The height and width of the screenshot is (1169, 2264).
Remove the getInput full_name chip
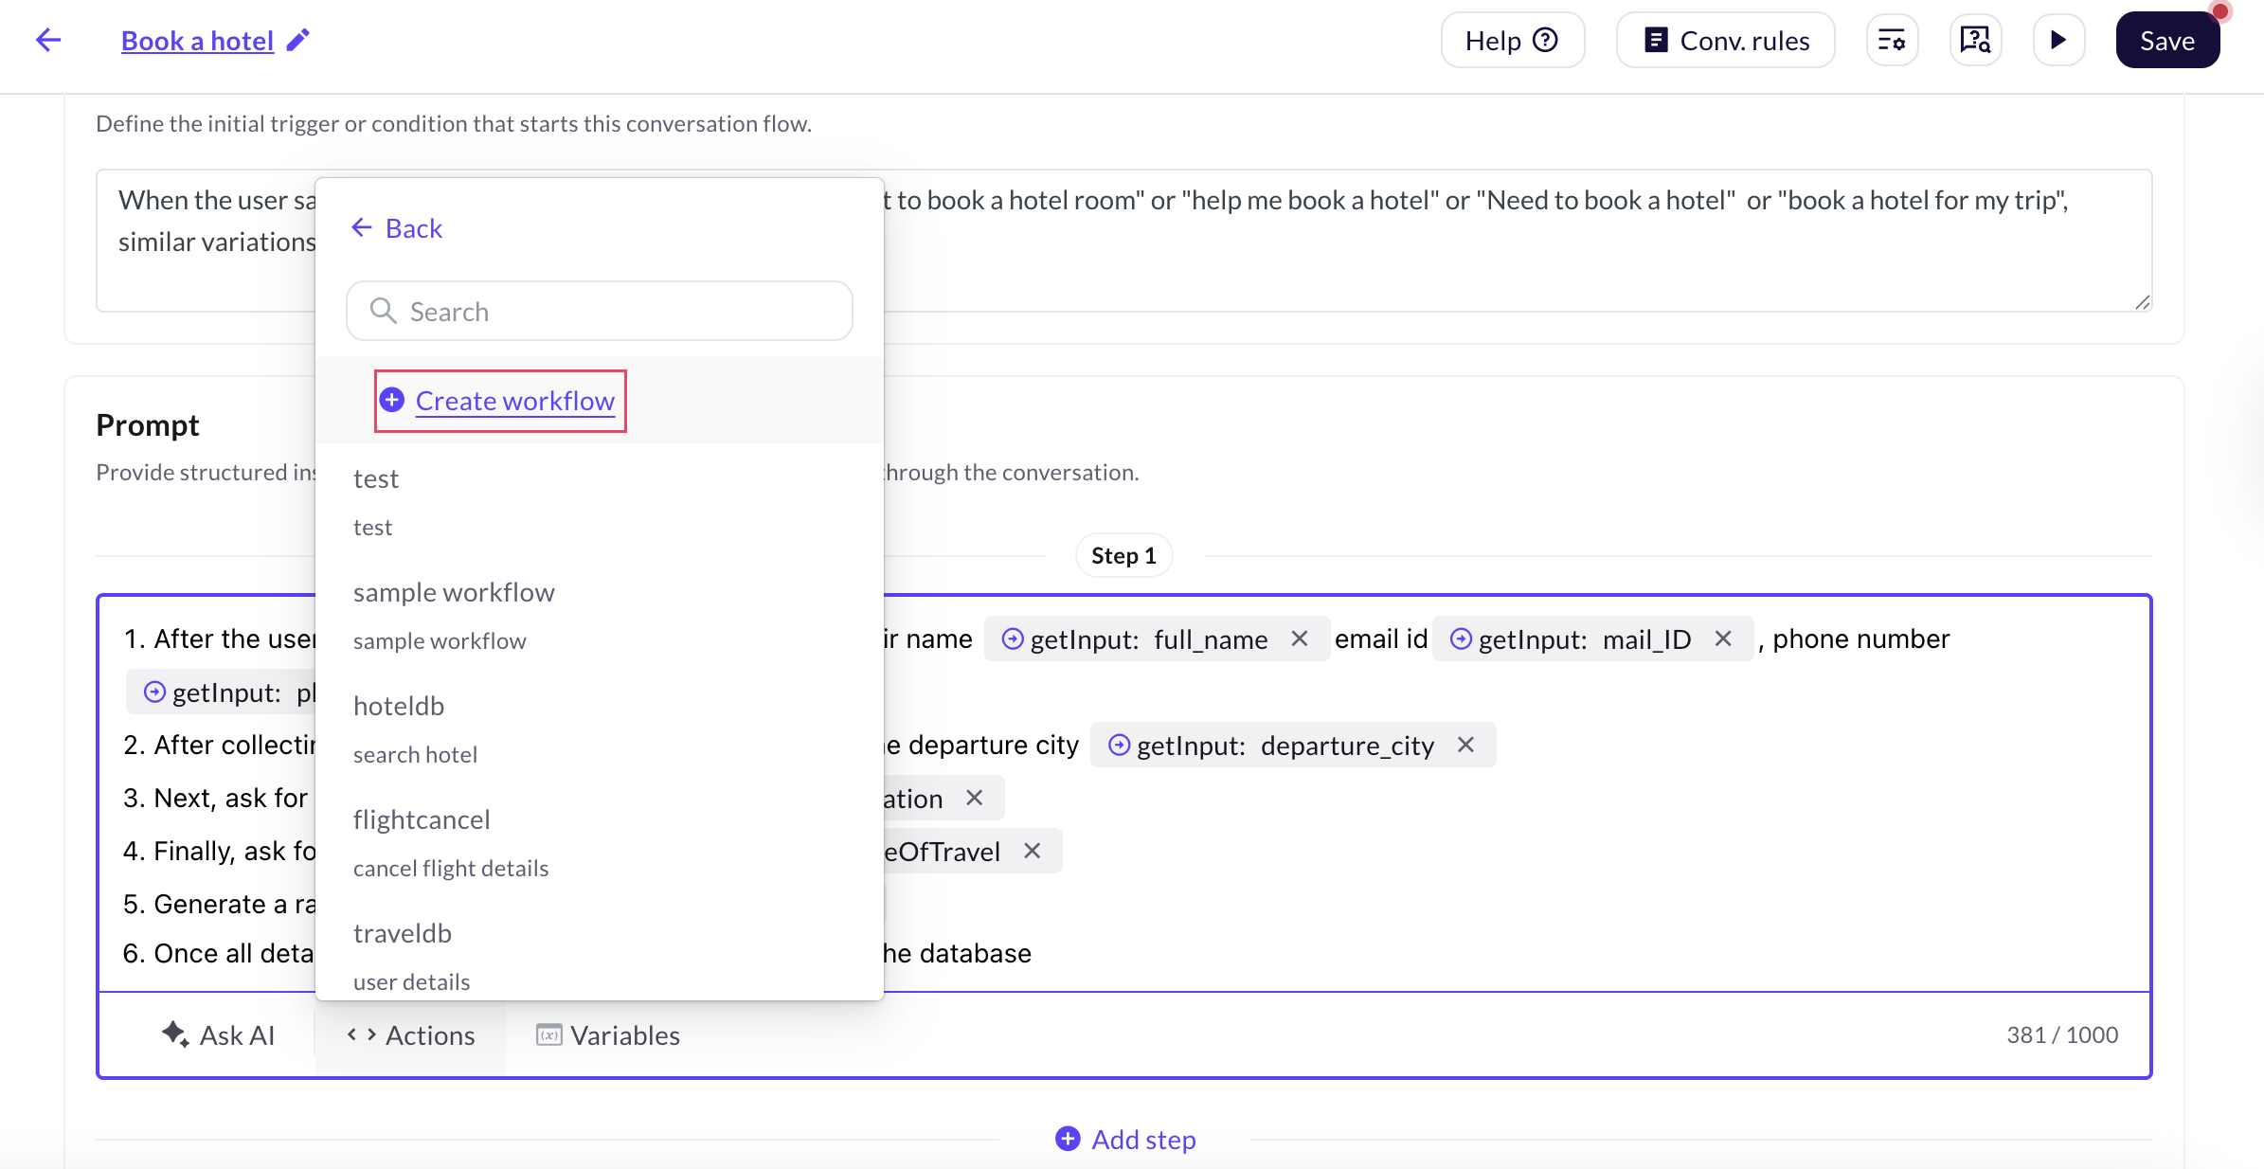click(x=1300, y=638)
